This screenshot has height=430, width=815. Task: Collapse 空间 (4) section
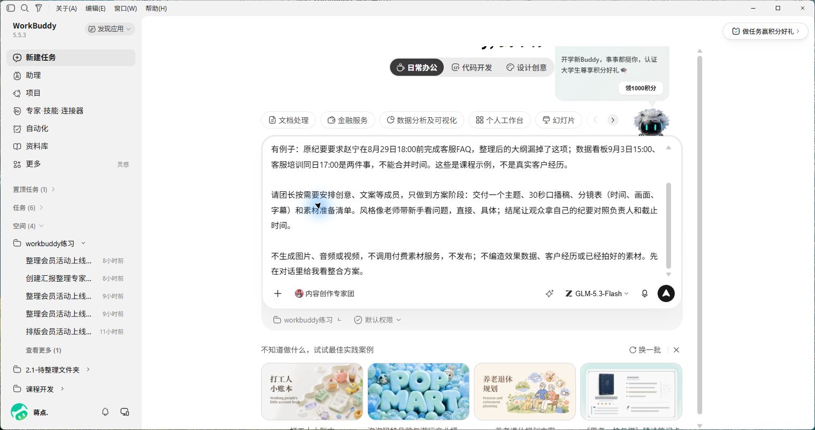tap(28, 226)
